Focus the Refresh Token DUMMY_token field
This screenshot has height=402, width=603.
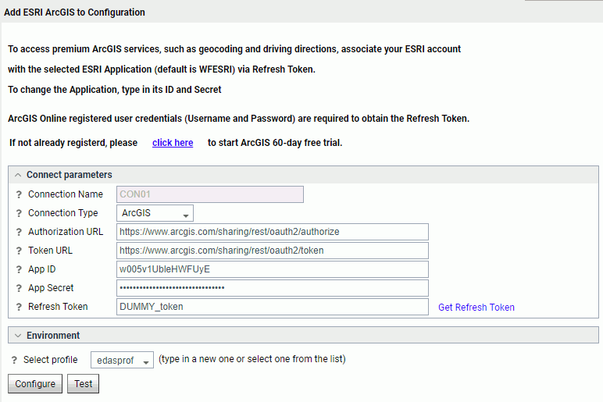273,307
